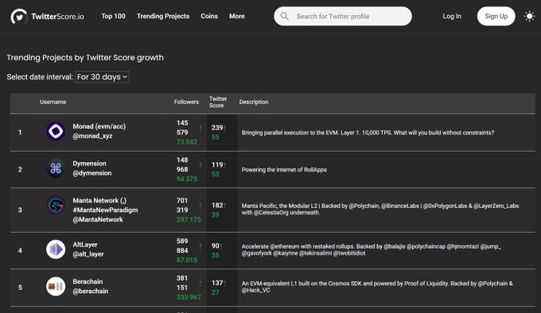541x313 pixels.
Task: Open the @monad_xyz handle link
Action: tap(92, 136)
